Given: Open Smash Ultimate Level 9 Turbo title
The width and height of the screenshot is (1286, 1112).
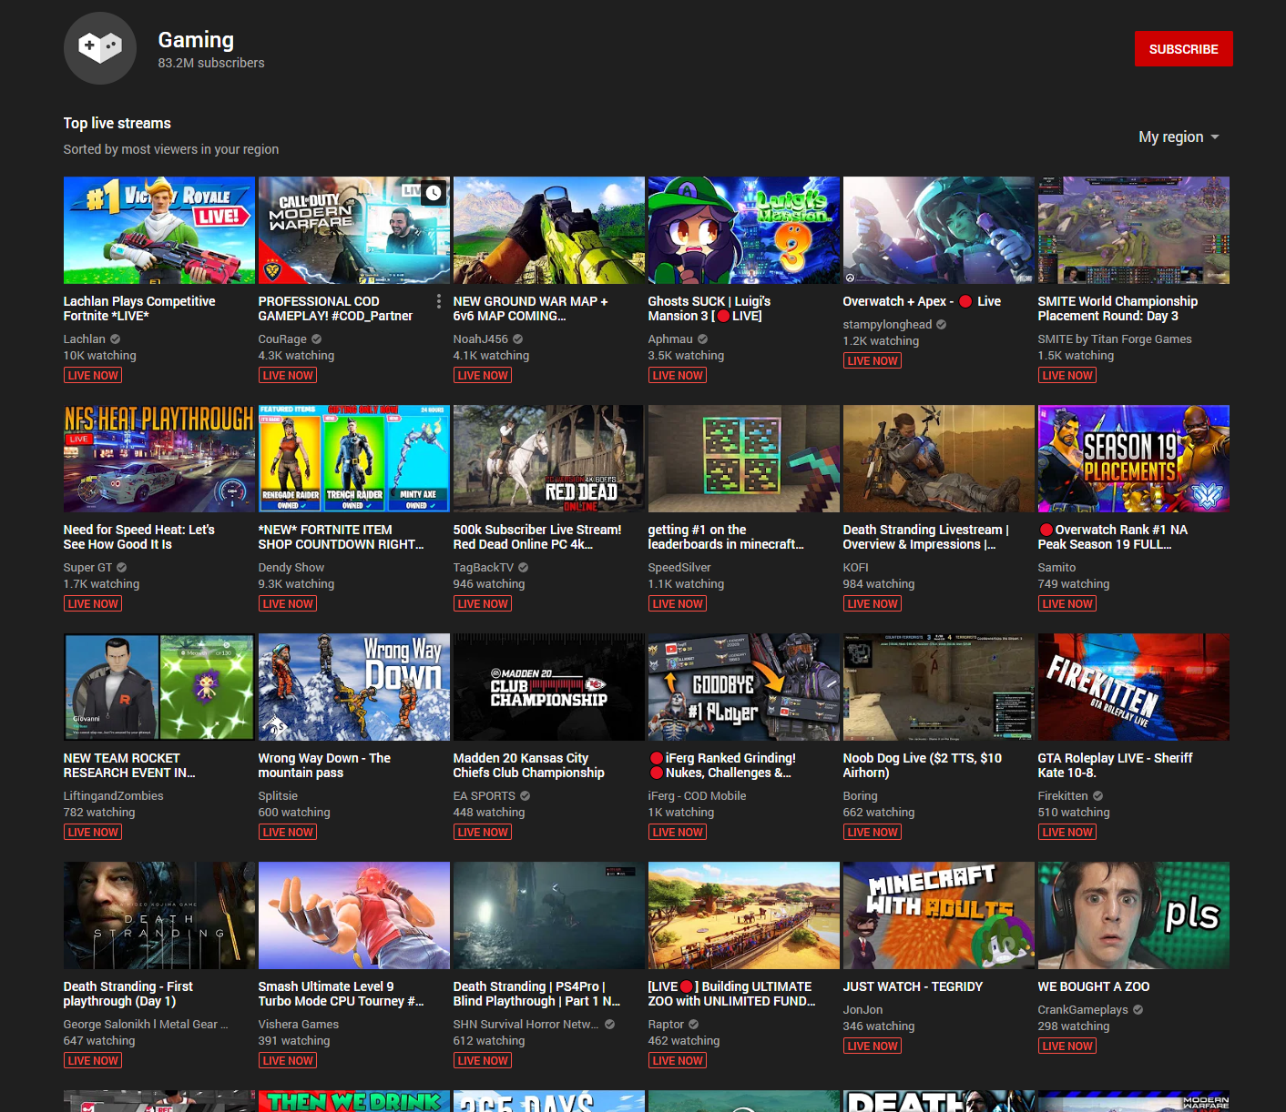Looking at the screenshot, I should (342, 994).
